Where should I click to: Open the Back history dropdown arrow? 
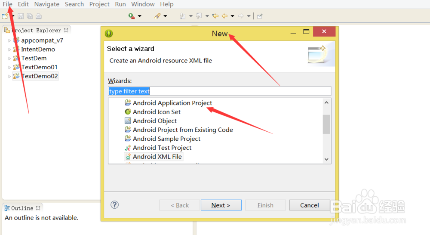pyautogui.click(x=232, y=16)
